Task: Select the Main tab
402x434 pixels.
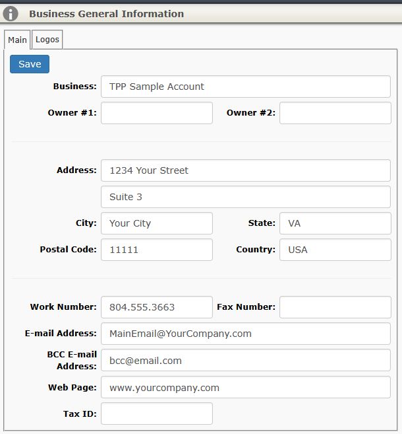Action: [17, 40]
